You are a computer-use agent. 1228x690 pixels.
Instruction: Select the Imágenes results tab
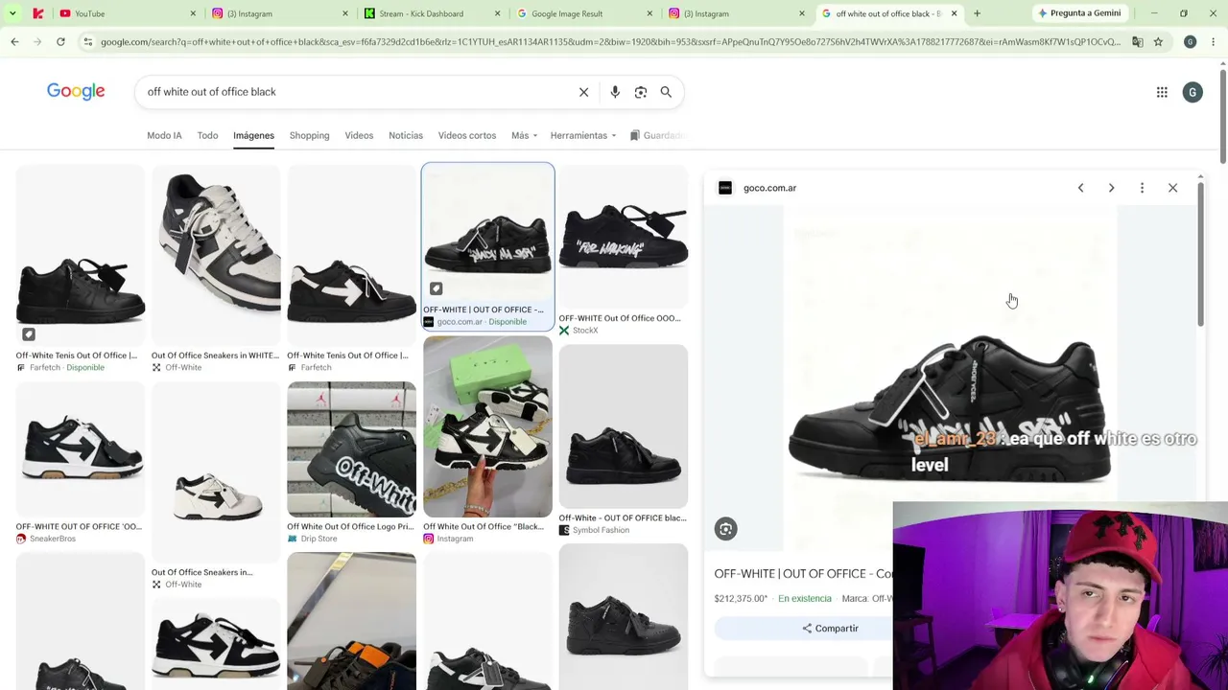coord(253,135)
